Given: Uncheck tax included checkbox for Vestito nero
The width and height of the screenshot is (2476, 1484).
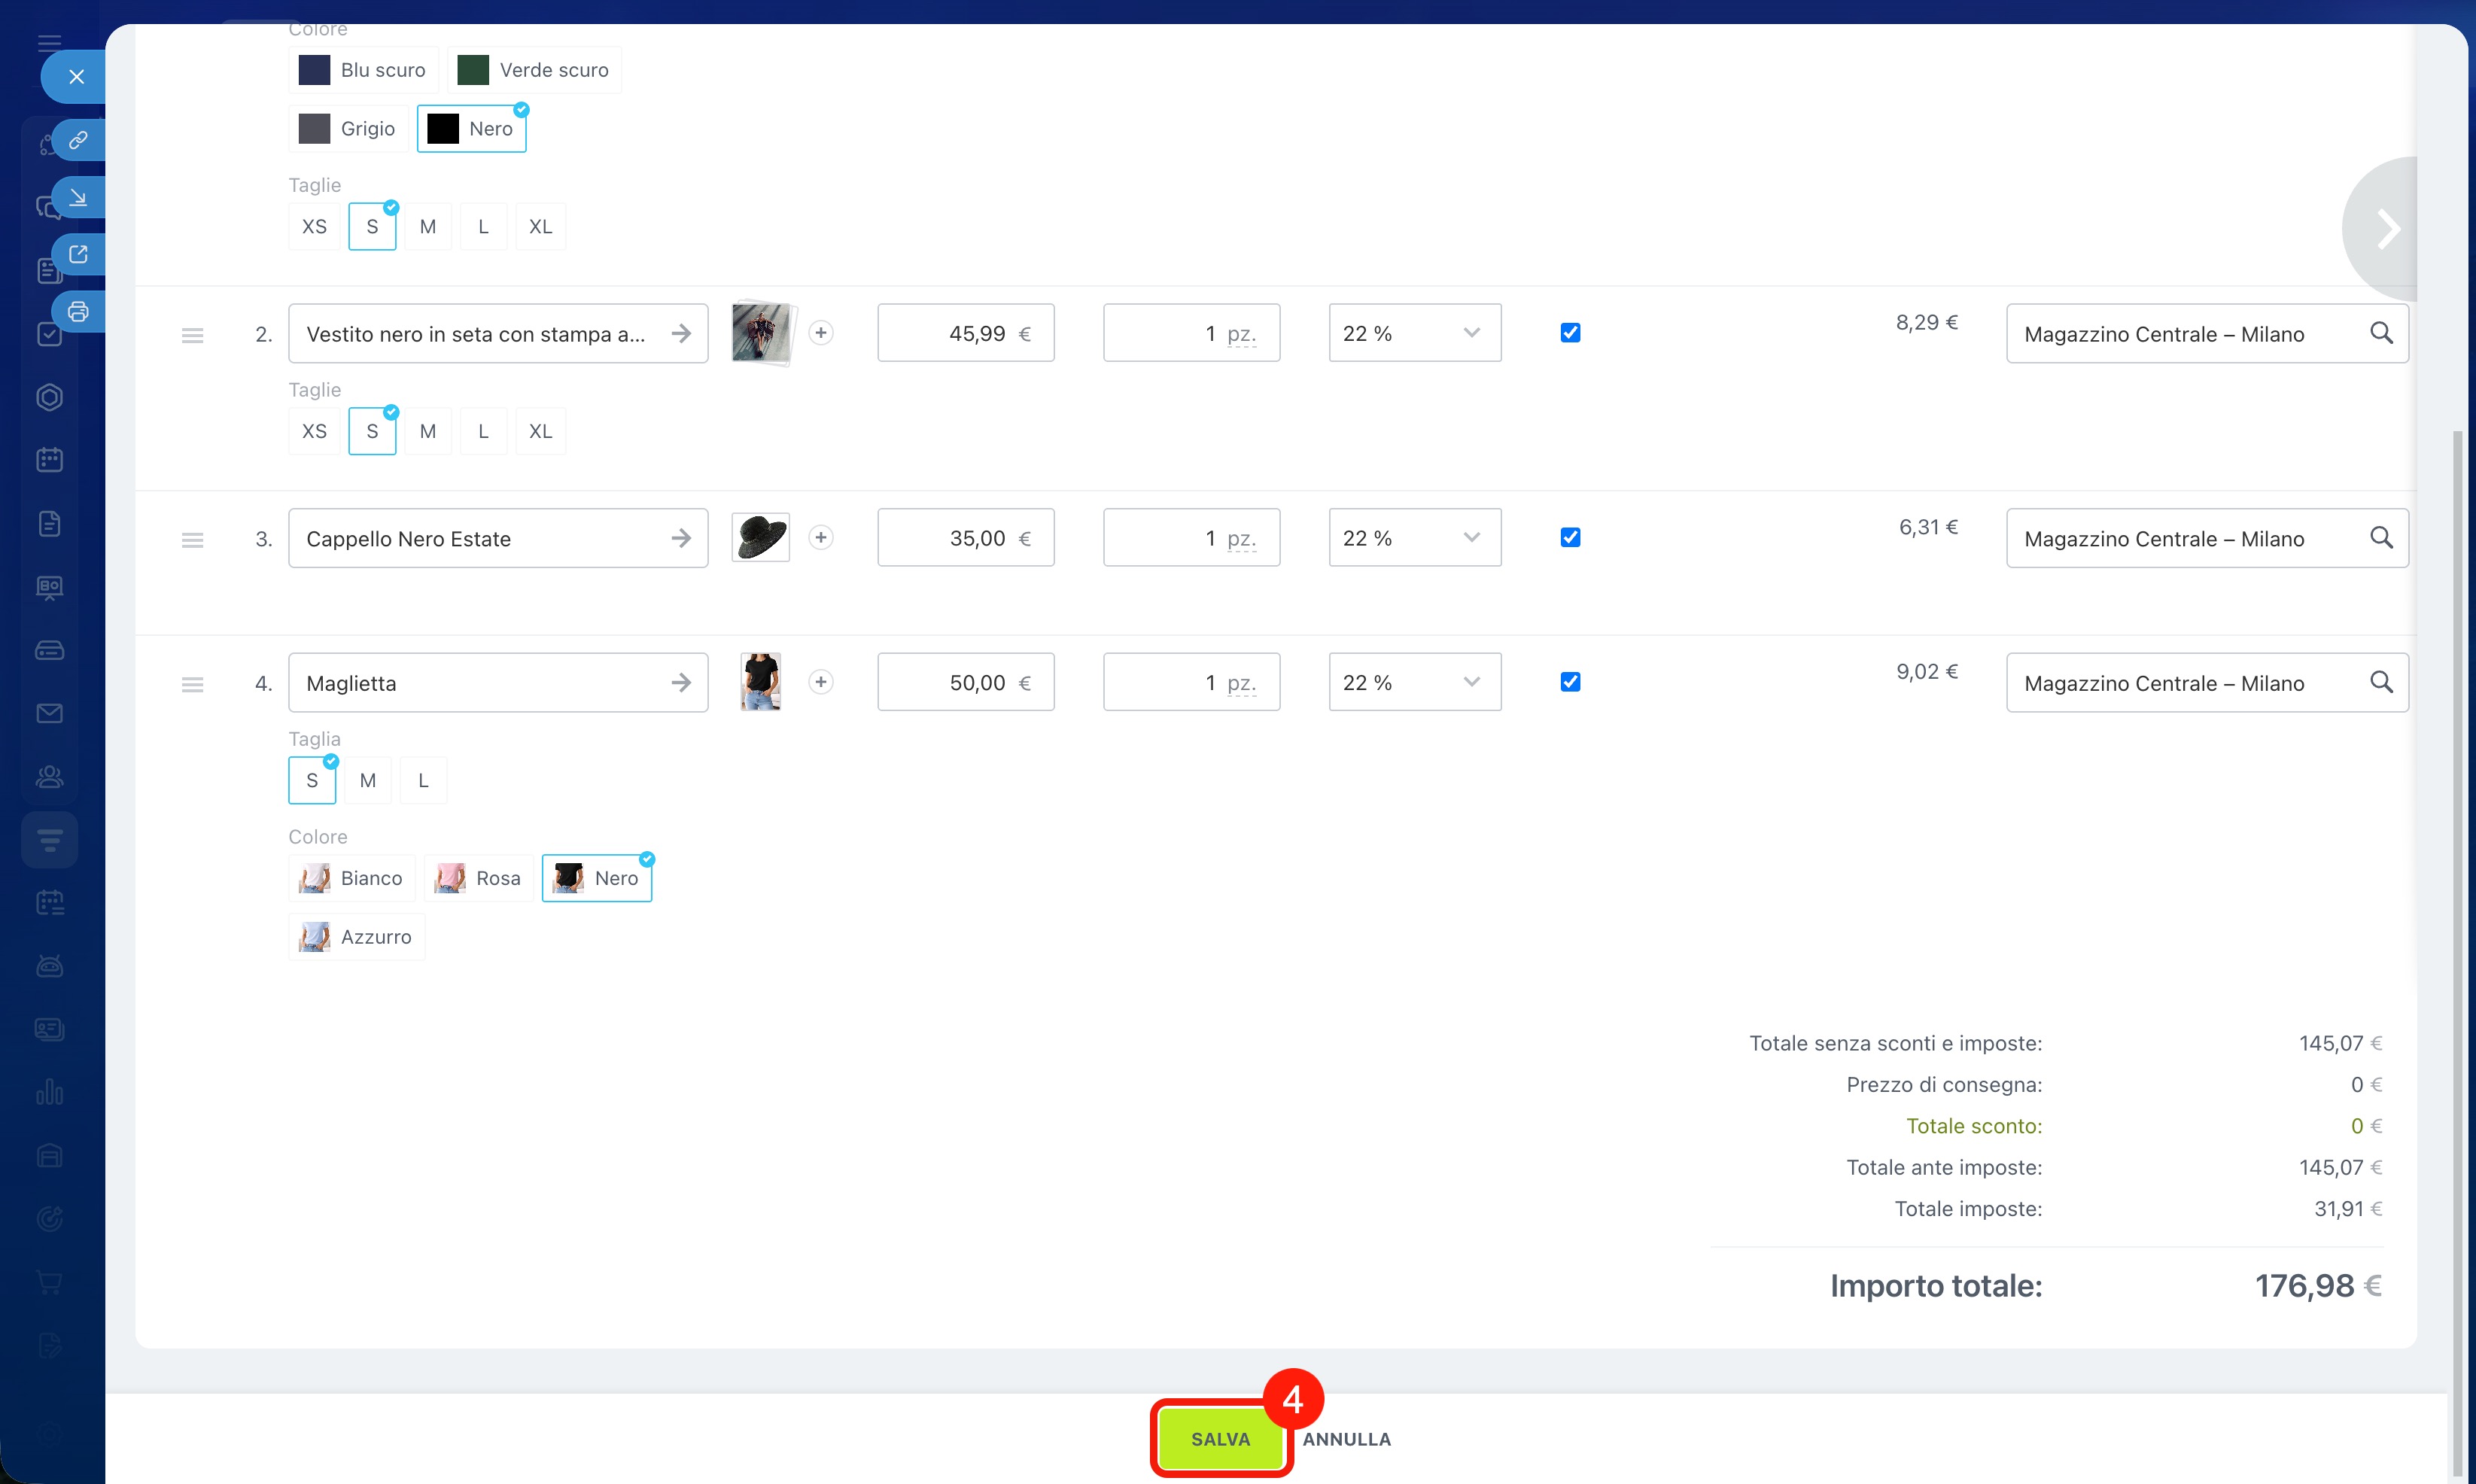Looking at the screenshot, I should pos(1570,333).
